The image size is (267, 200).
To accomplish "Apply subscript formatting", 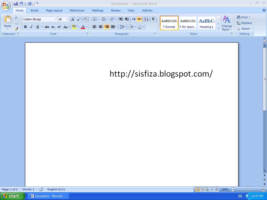I will 53,27.
